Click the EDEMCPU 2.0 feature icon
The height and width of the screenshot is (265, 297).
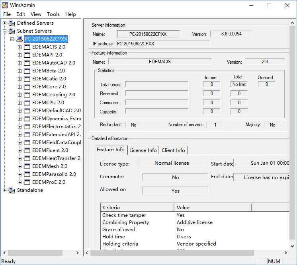(27, 103)
